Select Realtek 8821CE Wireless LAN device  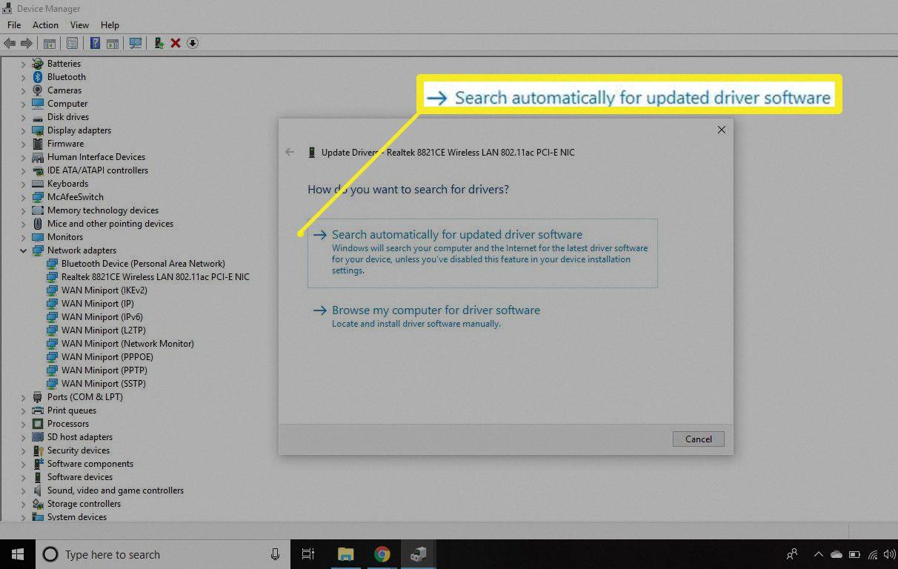[x=155, y=277]
